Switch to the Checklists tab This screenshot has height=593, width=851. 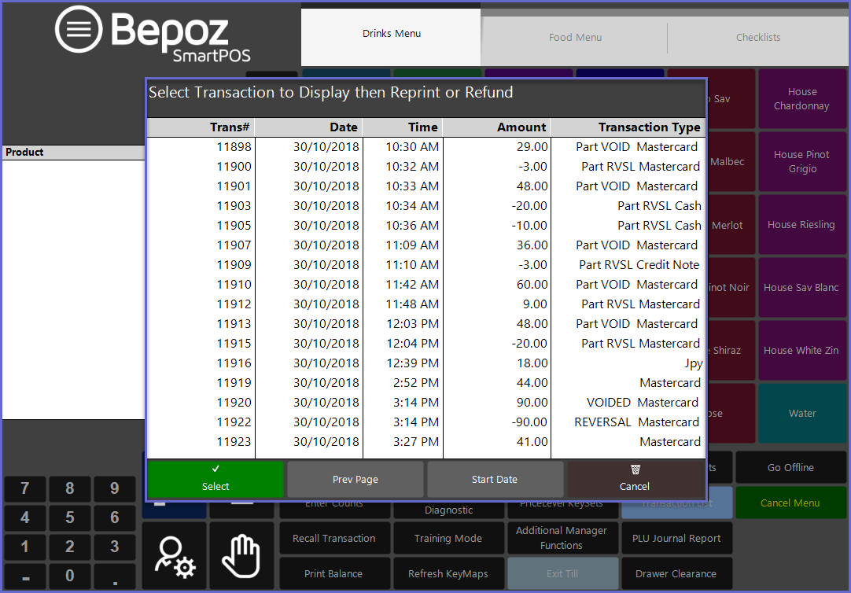point(758,37)
